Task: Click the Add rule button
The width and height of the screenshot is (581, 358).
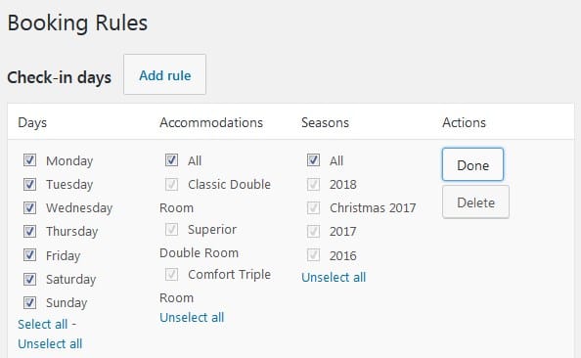Action: [165, 74]
